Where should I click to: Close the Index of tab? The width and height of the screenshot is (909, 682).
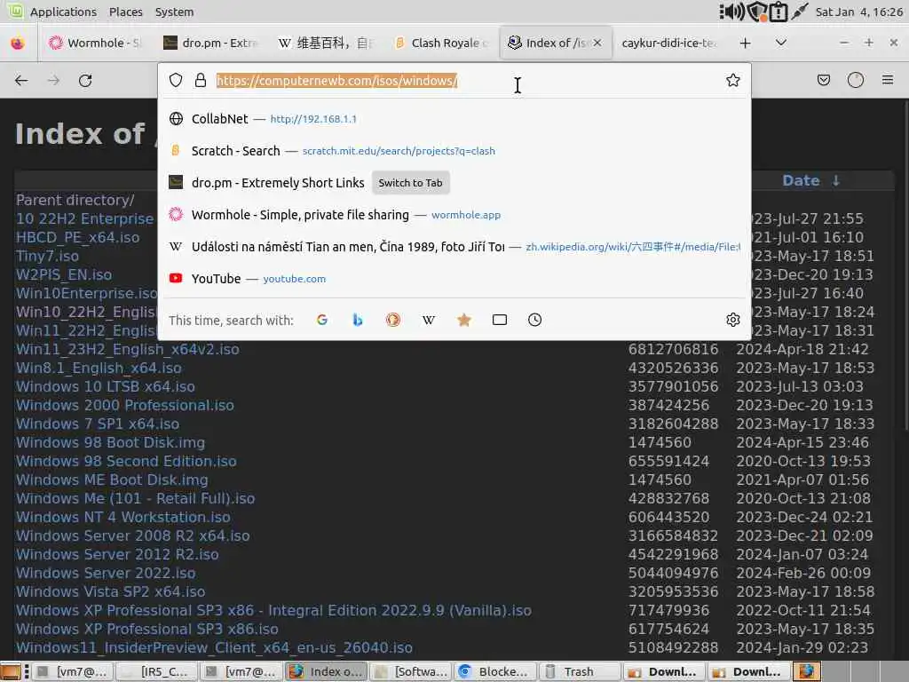click(x=597, y=43)
